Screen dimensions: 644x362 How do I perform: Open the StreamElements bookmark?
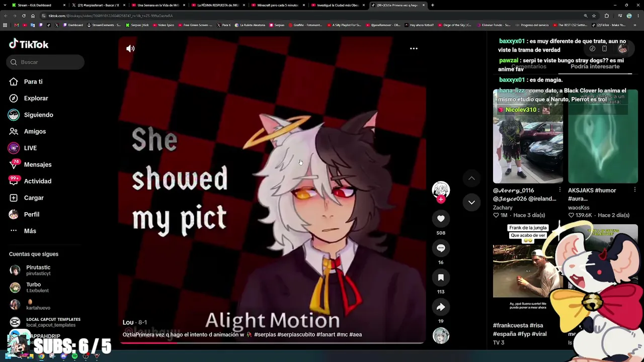click(x=104, y=25)
